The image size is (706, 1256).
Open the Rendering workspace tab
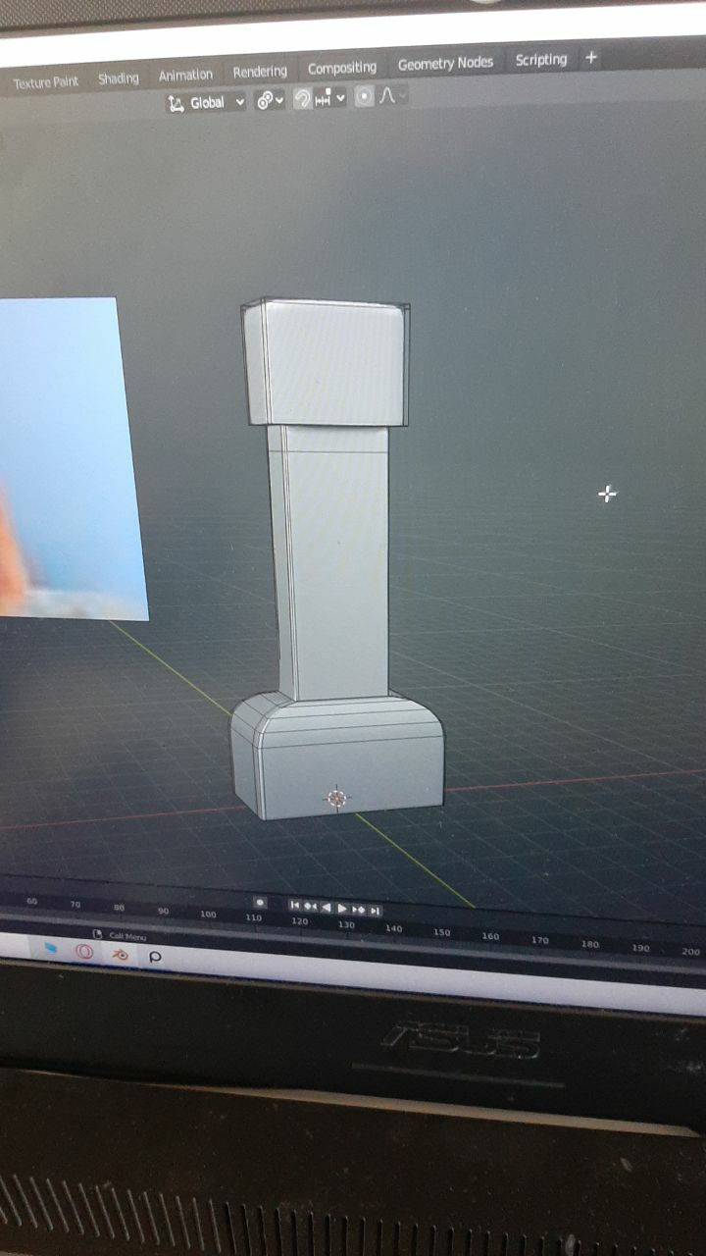point(260,72)
